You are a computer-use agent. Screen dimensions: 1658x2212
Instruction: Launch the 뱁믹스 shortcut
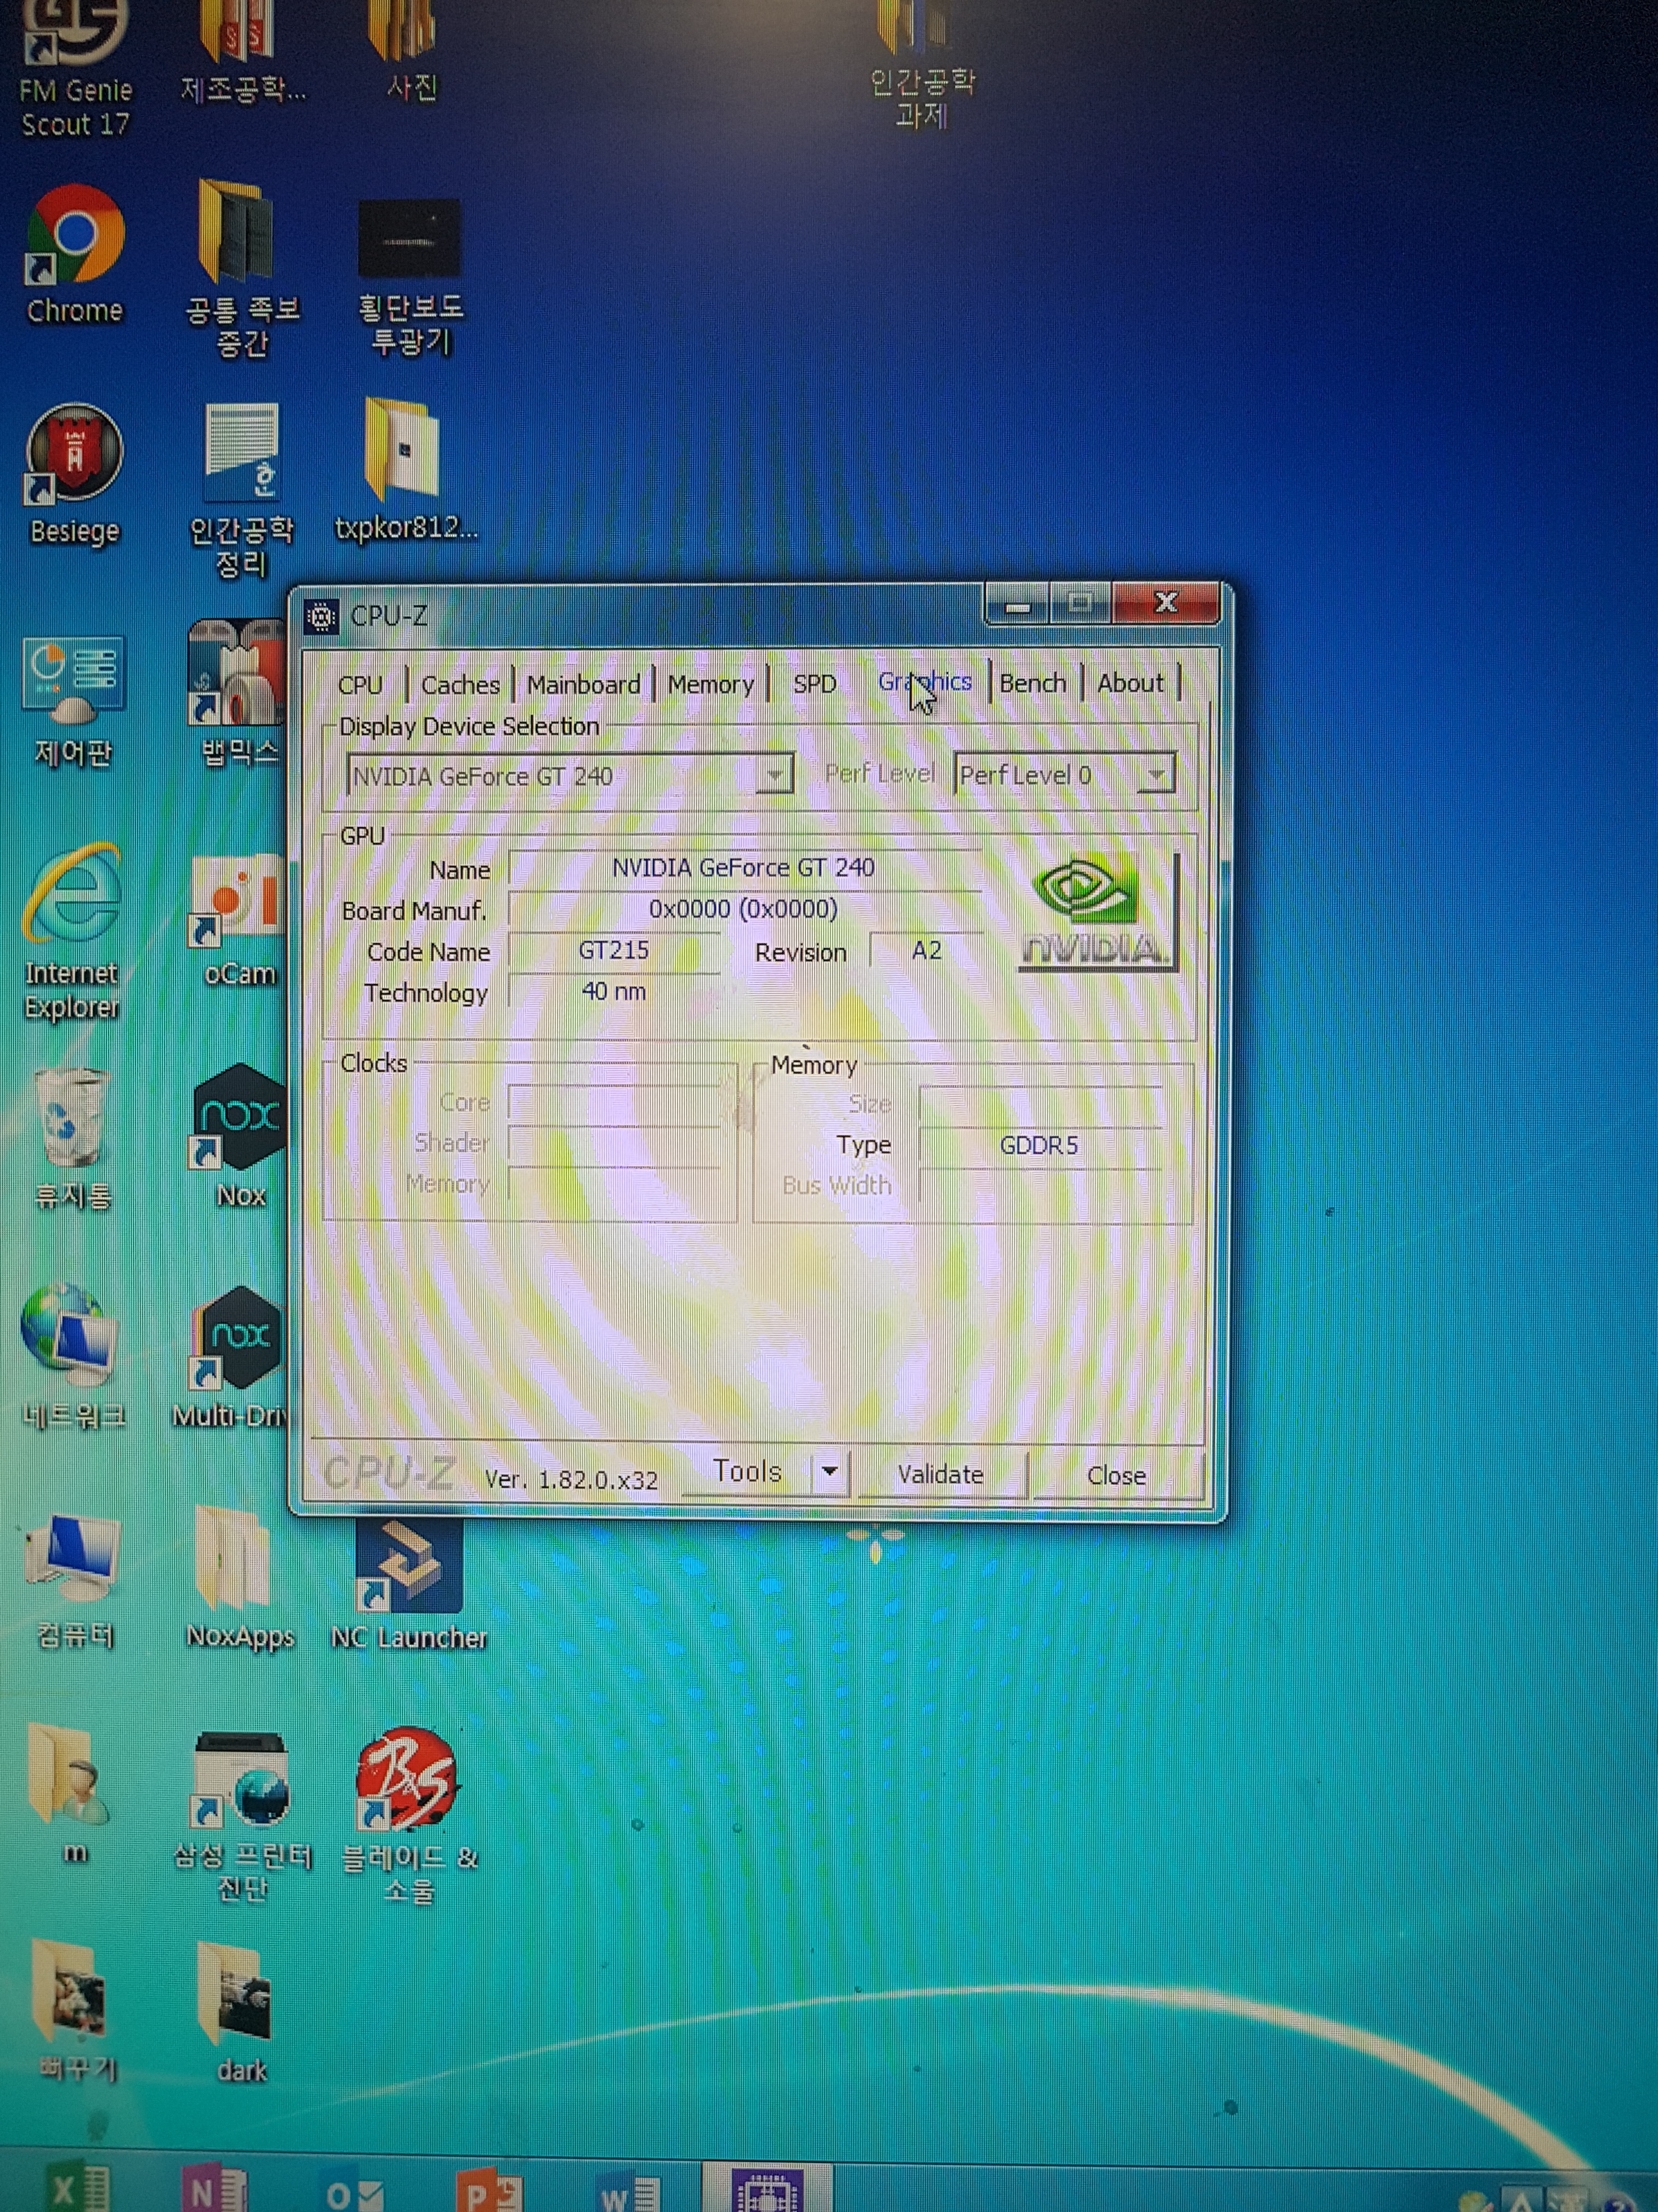pos(238,693)
